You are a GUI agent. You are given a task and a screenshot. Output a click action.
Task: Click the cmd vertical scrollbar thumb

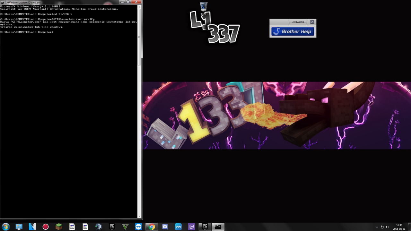coord(139,37)
